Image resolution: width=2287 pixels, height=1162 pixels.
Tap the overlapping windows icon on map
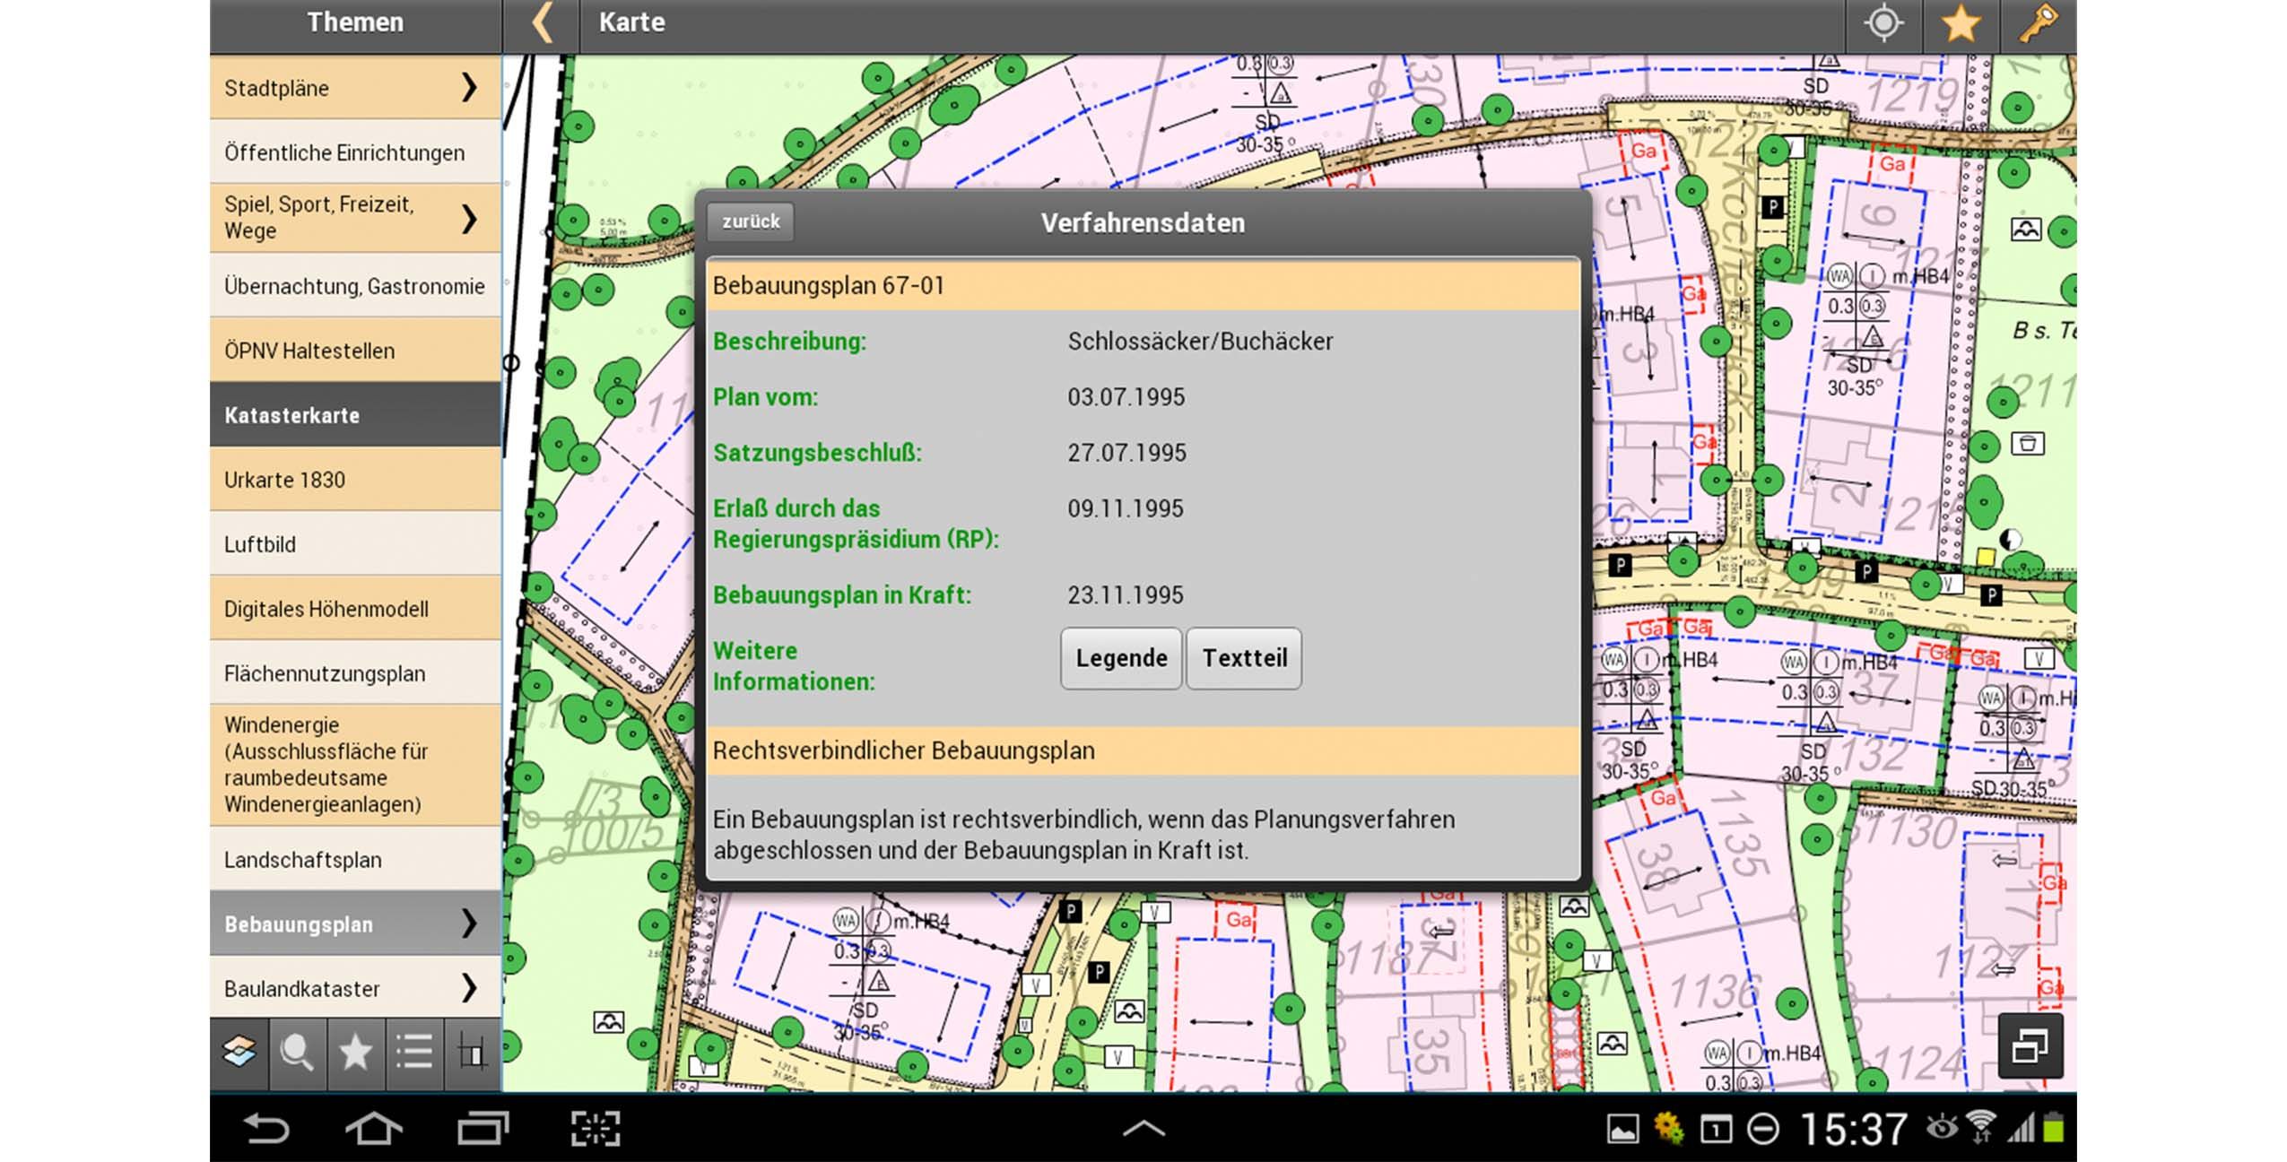pyautogui.click(x=2030, y=1045)
